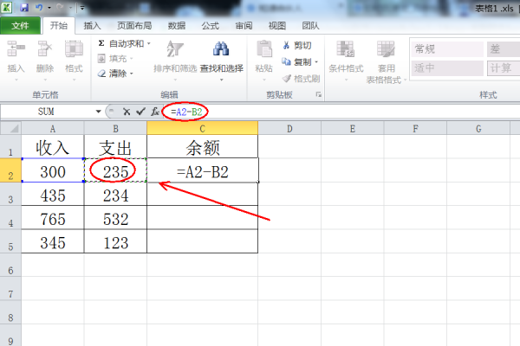The width and height of the screenshot is (520, 346).
Task: Open 查找和选择 binoculars tool
Action: (221, 60)
